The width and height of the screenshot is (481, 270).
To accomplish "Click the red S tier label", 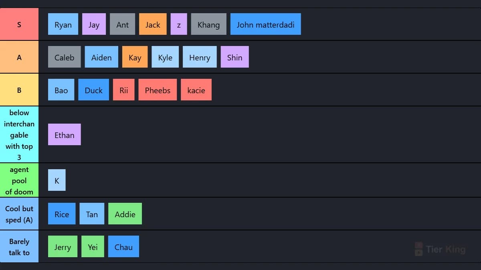I will [x=19, y=24].
